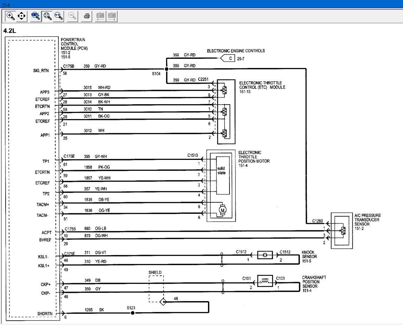Click the "C" off-page connector marker
Viewport: 403px width, 325px height.
pos(229,58)
